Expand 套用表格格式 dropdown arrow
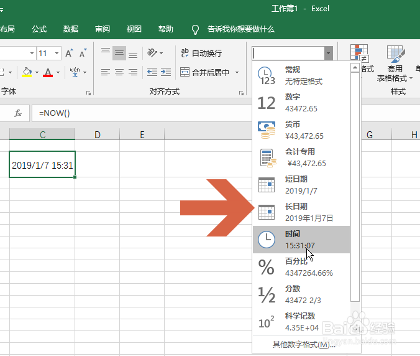 coord(411,78)
